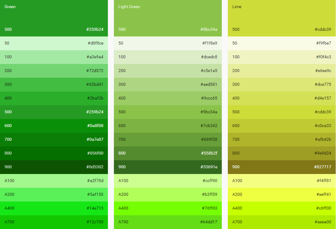This screenshot has width=336, height=229.
Task: Click the Light Green A700 hex #64dd17
Action: click(x=209, y=222)
